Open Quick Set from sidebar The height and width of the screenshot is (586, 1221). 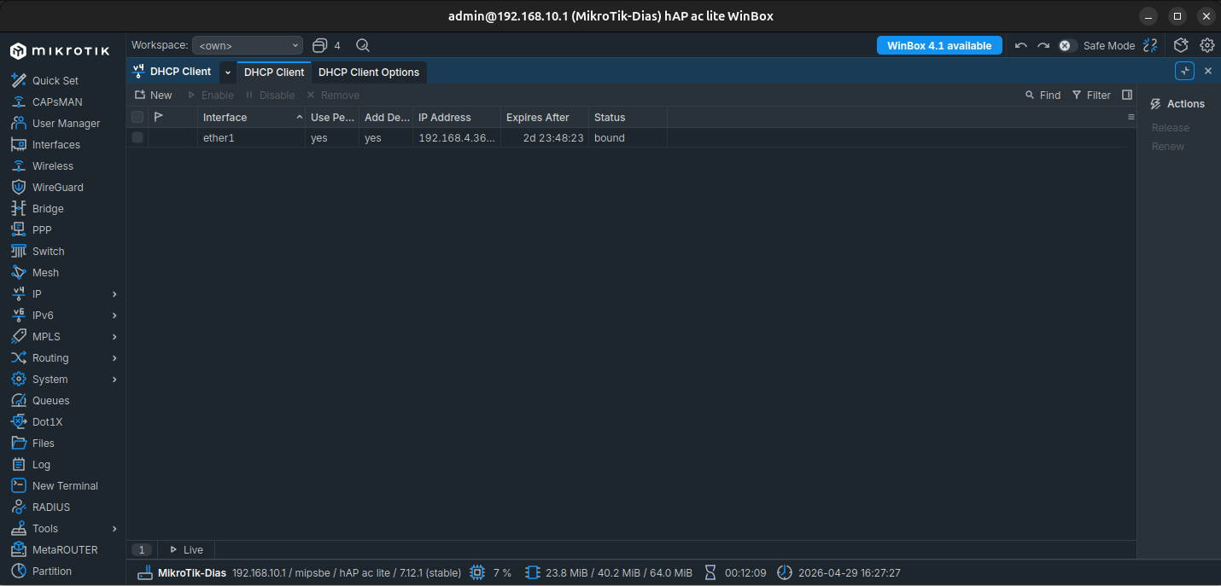[55, 80]
